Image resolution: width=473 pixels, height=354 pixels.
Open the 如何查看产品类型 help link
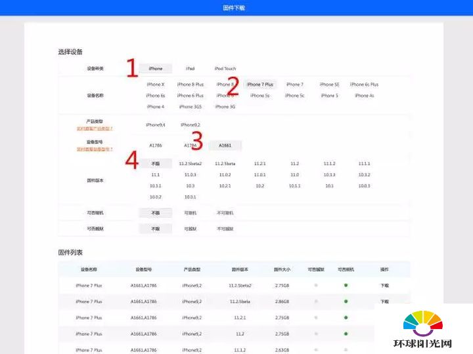95,129
